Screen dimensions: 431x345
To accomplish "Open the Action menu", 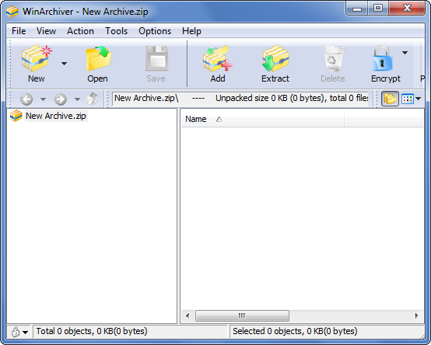I will point(80,31).
